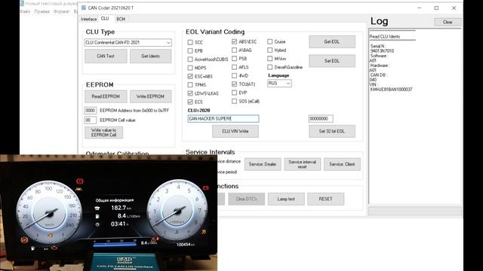Click the CAN Test button
483x271 pixels.
106,56
